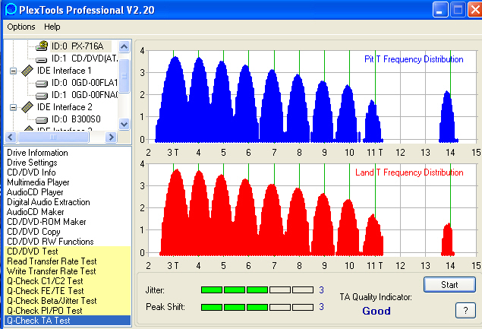482x329 pixels.
Task: Click the question mark help button
Action: (x=465, y=311)
